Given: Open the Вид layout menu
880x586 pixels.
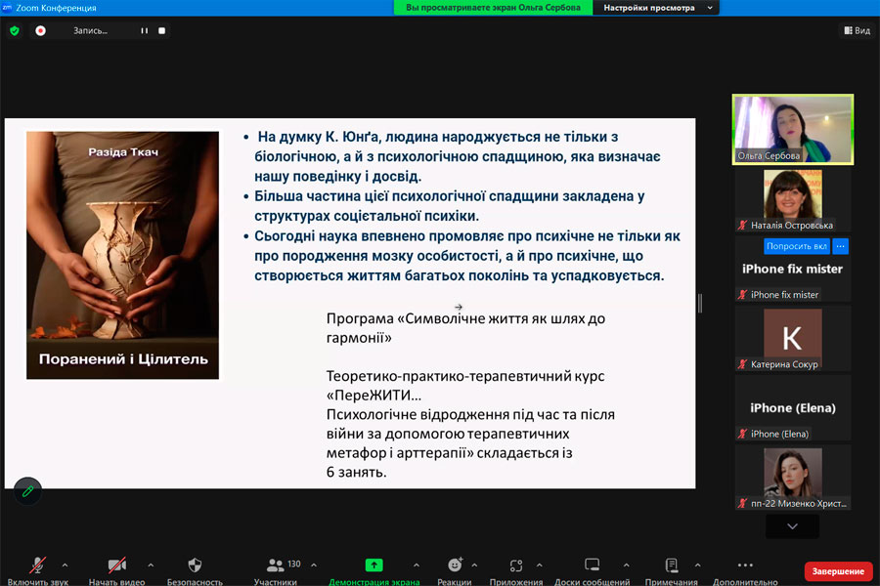Looking at the screenshot, I should [857, 30].
